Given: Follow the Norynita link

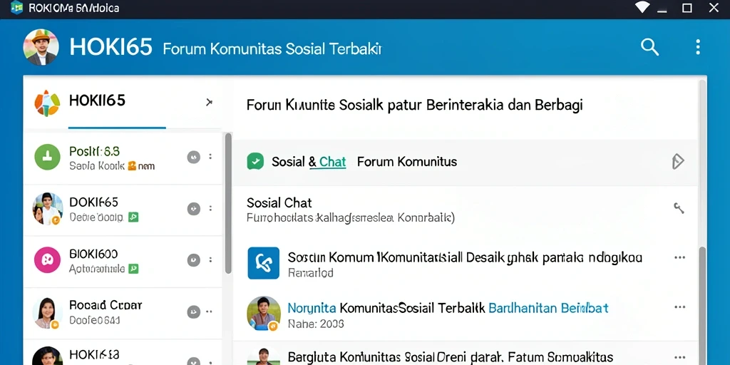Looking at the screenshot, I should tap(312, 308).
